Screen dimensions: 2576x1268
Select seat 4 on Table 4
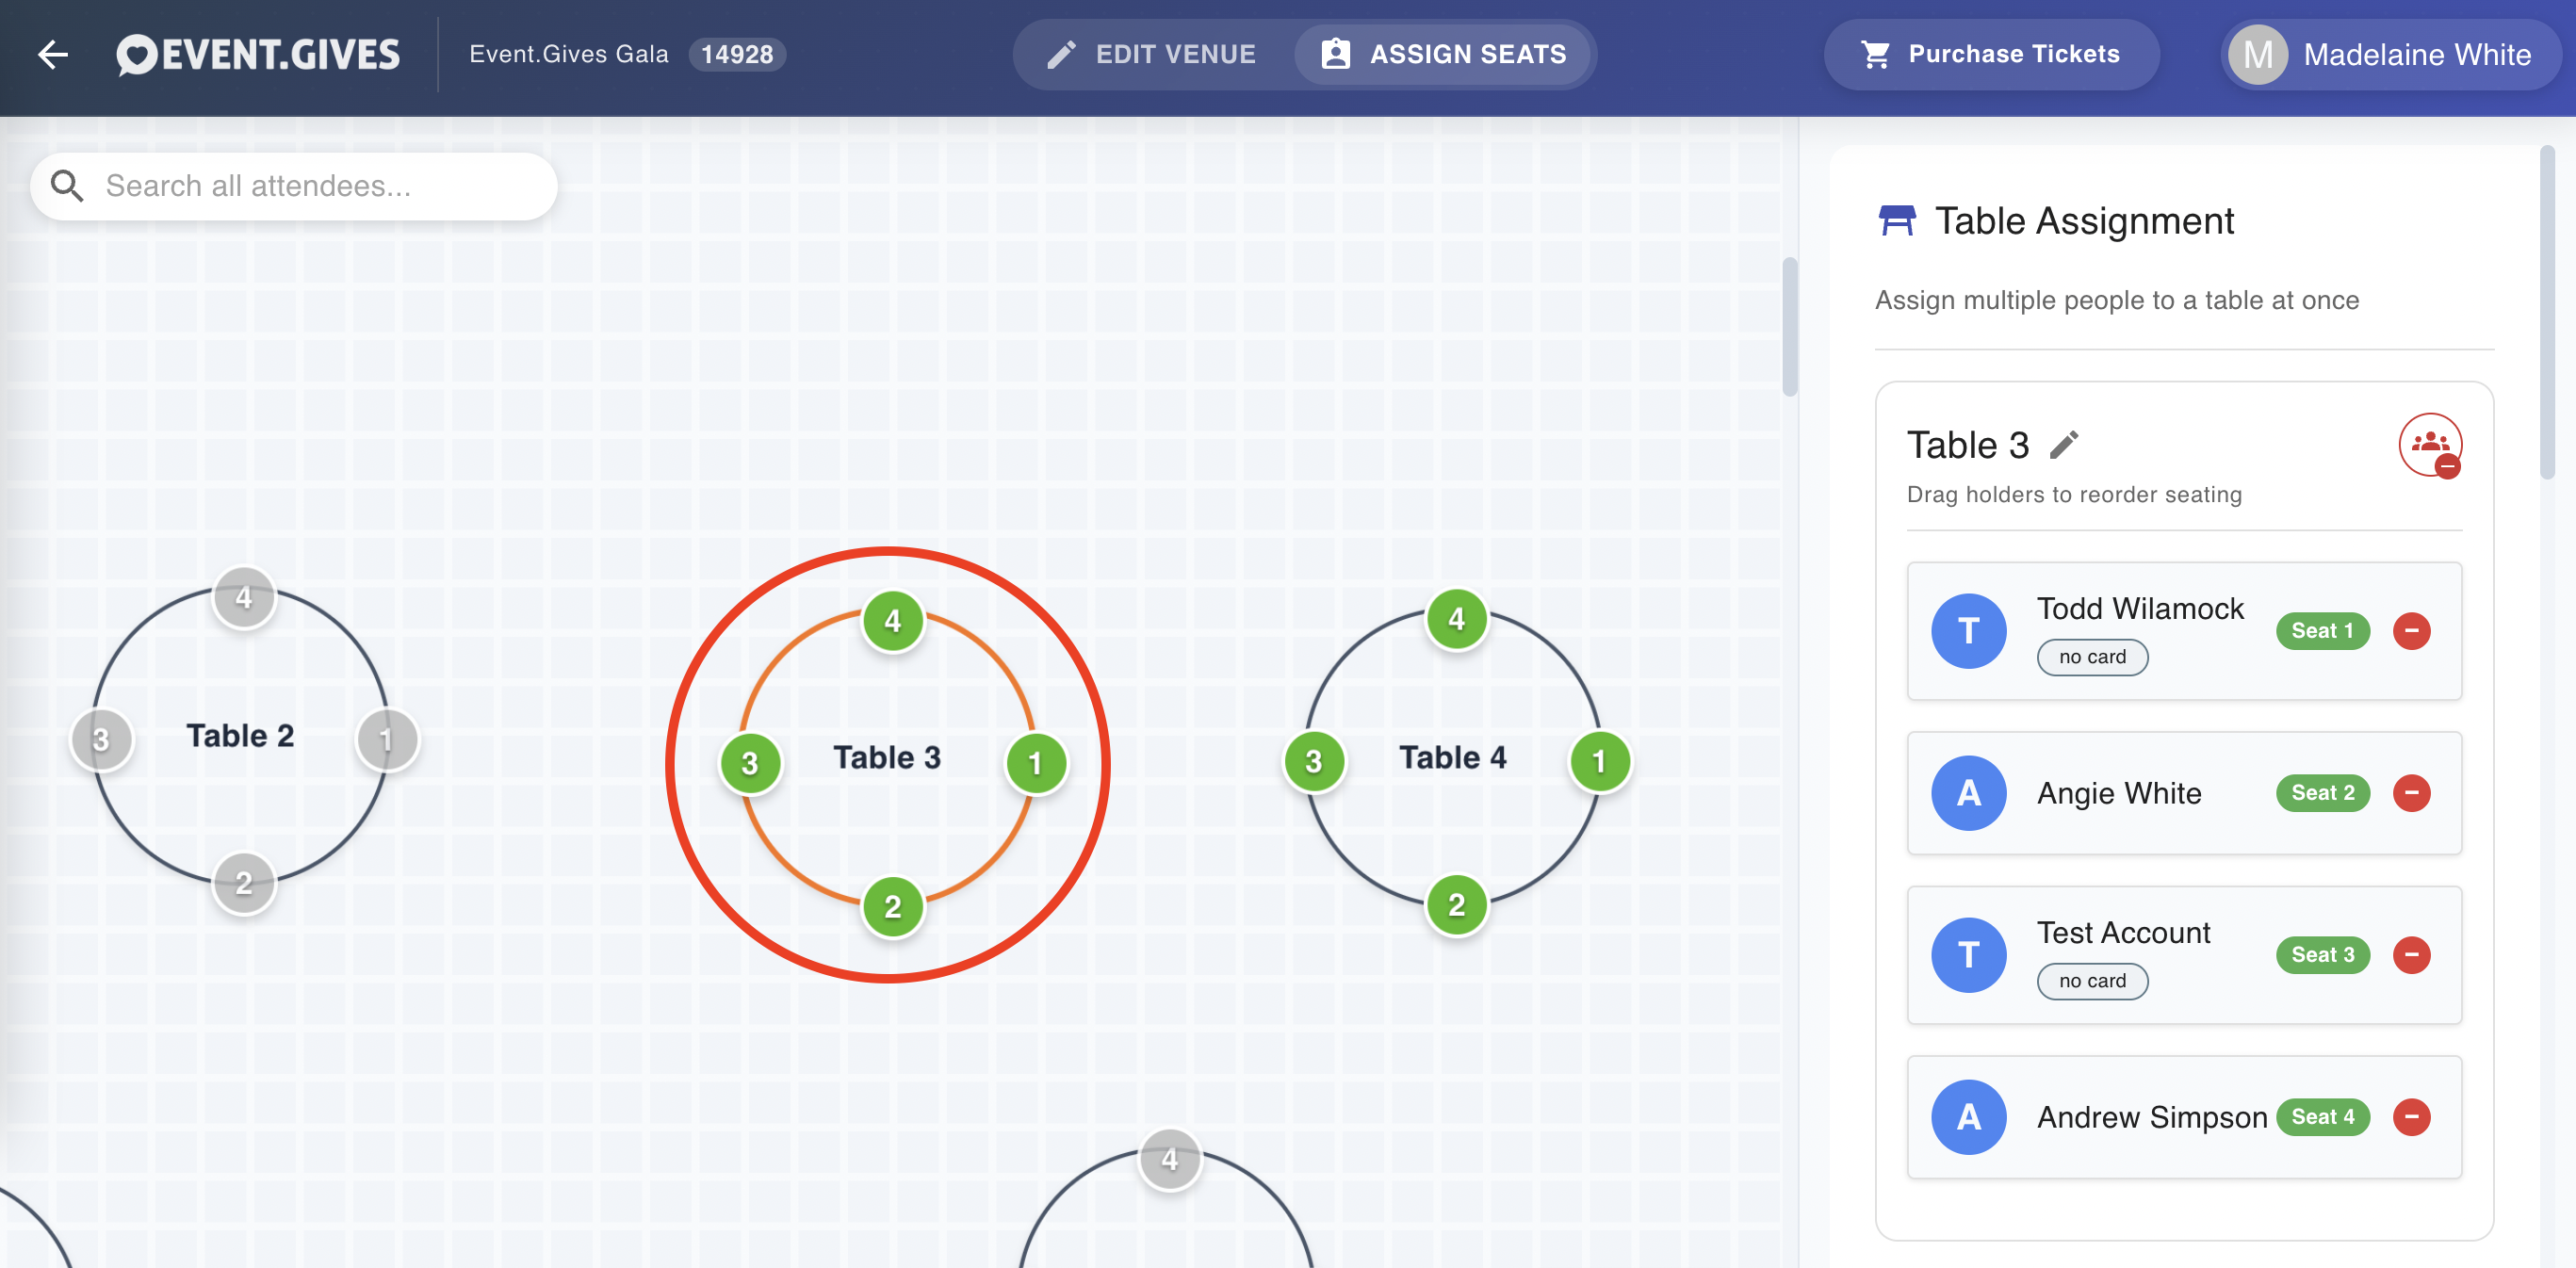pos(1456,619)
